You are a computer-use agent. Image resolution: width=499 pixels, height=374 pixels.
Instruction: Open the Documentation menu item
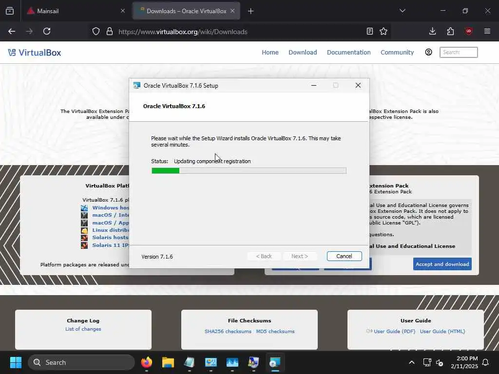tap(348, 52)
